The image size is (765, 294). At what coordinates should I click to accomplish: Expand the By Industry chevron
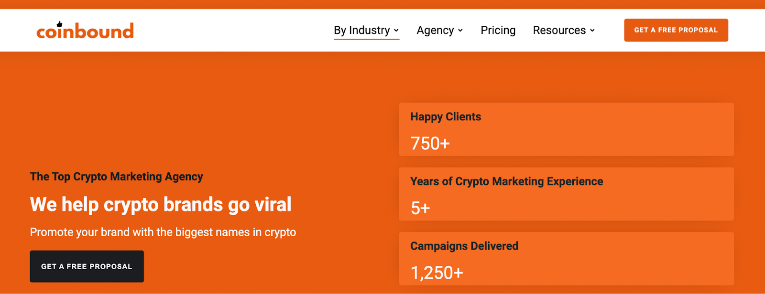point(396,31)
